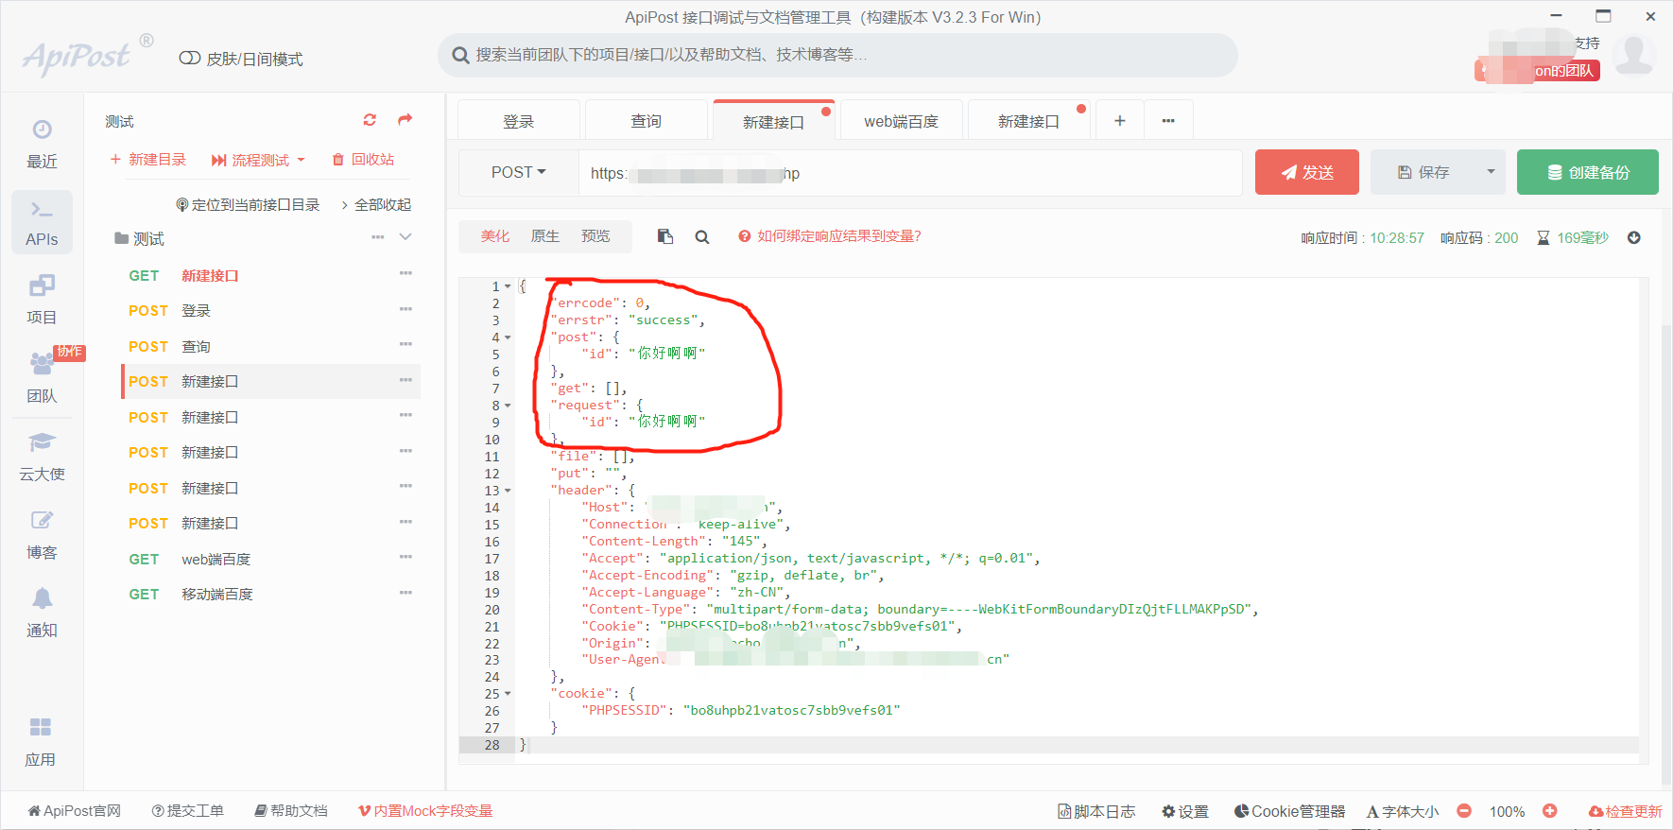
Task: Decrease font size with minus icon
Action: pos(1464,811)
